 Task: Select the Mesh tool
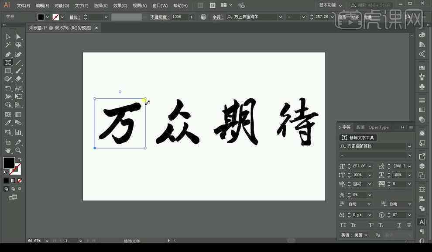pos(8,114)
